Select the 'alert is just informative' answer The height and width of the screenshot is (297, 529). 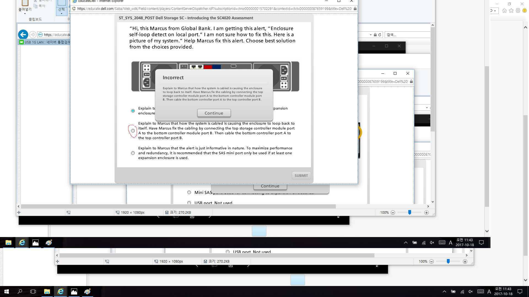[133, 153]
